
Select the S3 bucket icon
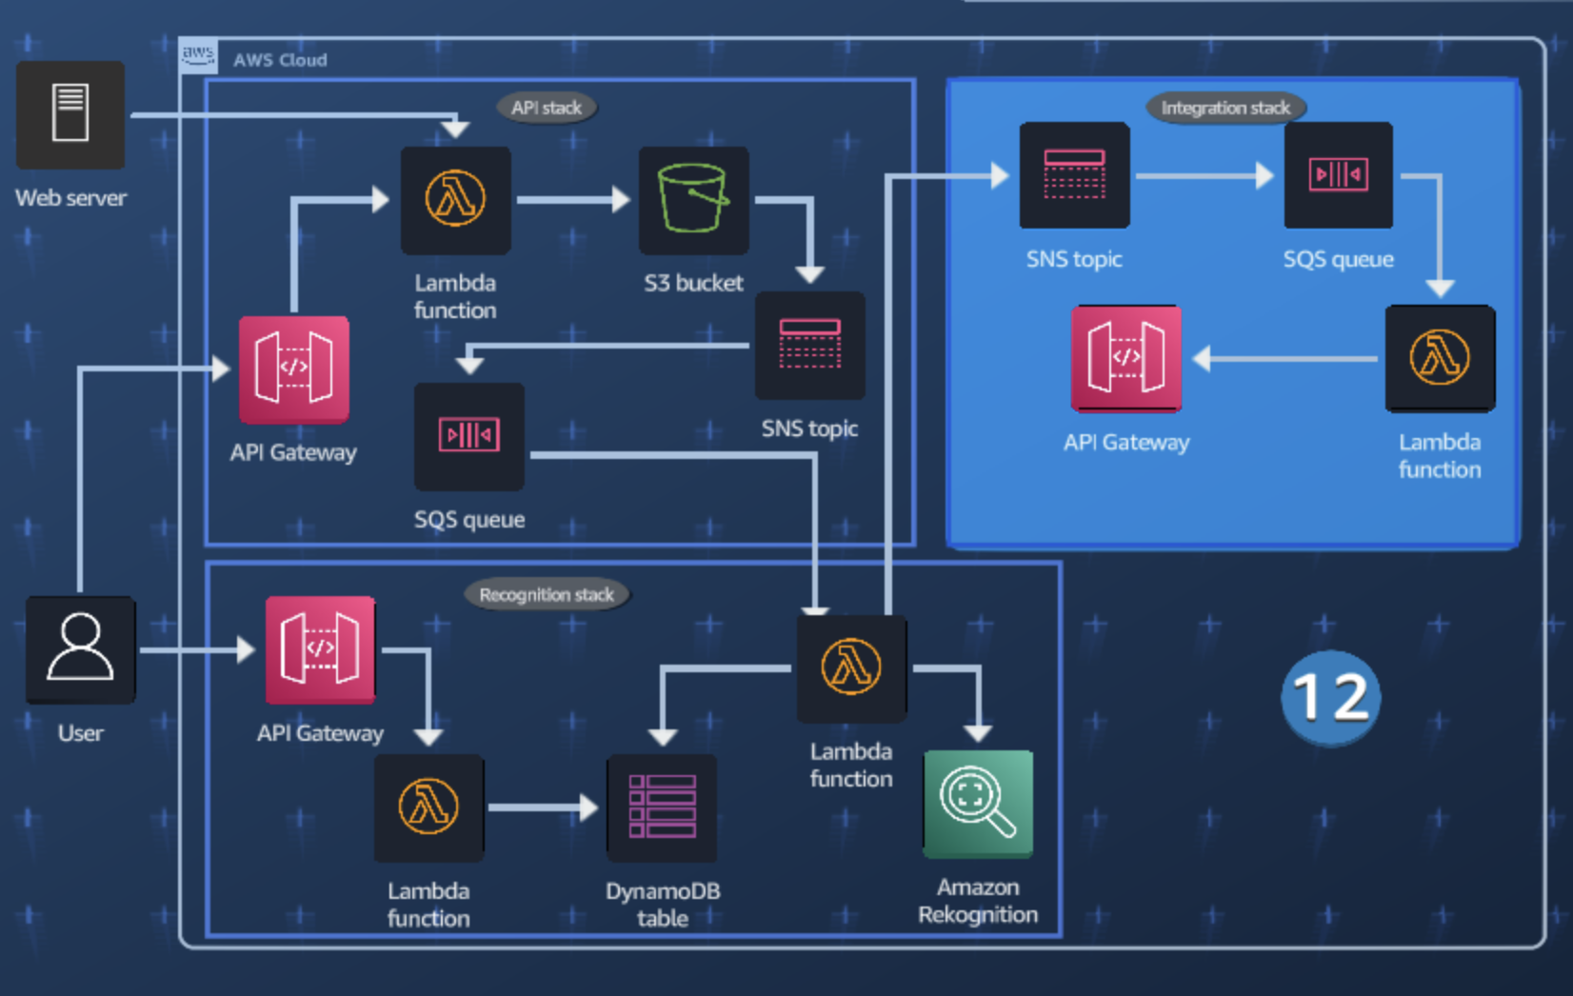(693, 200)
